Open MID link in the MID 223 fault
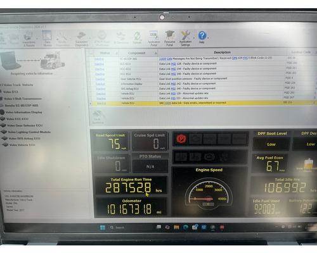The image size is (317, 253). (x=173, y=99)
